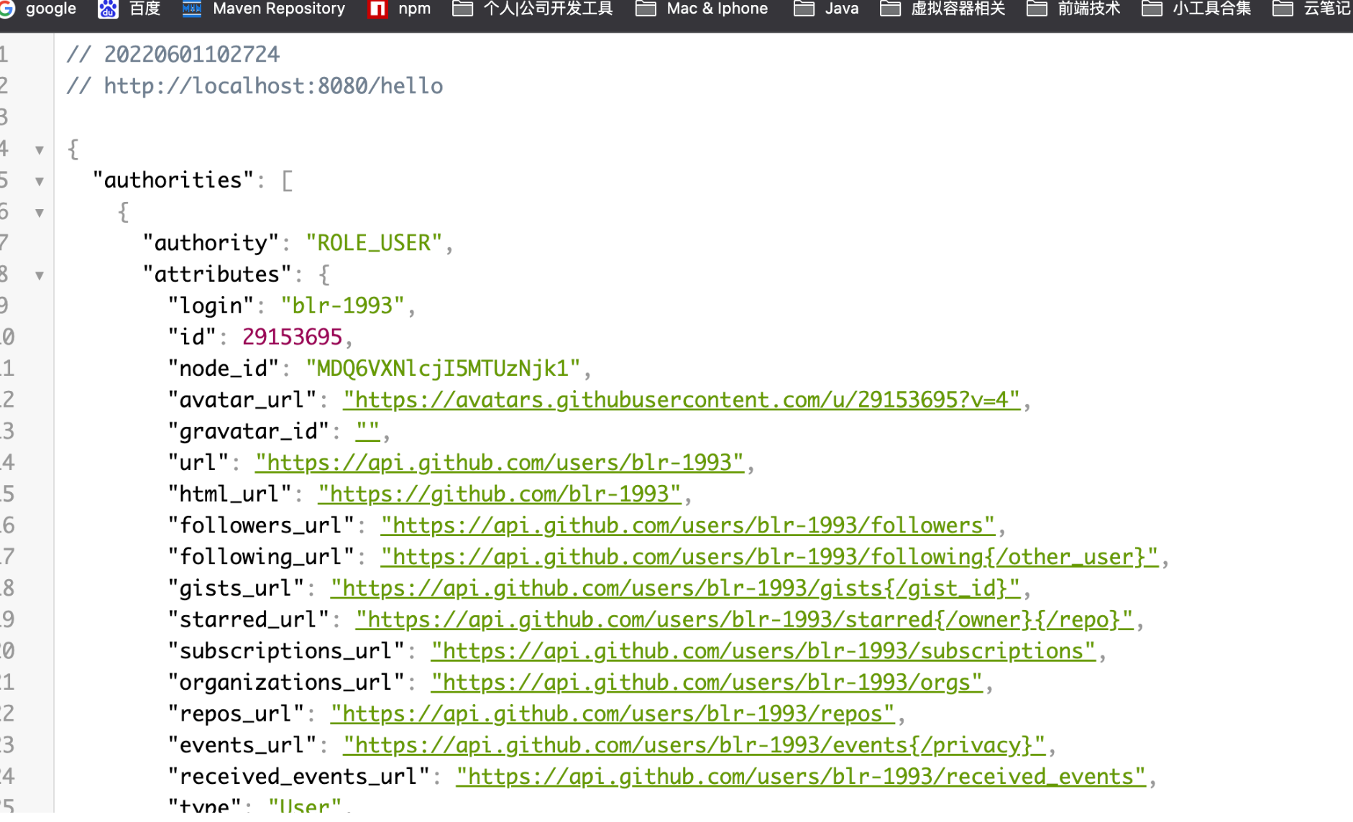Collapse the authorities array arrow
1353x822 pixels.
(x=40, y=181)
